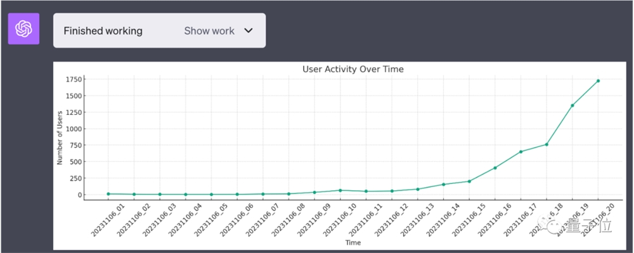
Task: Click the chart title User Activity Over Time
Action: point(353,69)
